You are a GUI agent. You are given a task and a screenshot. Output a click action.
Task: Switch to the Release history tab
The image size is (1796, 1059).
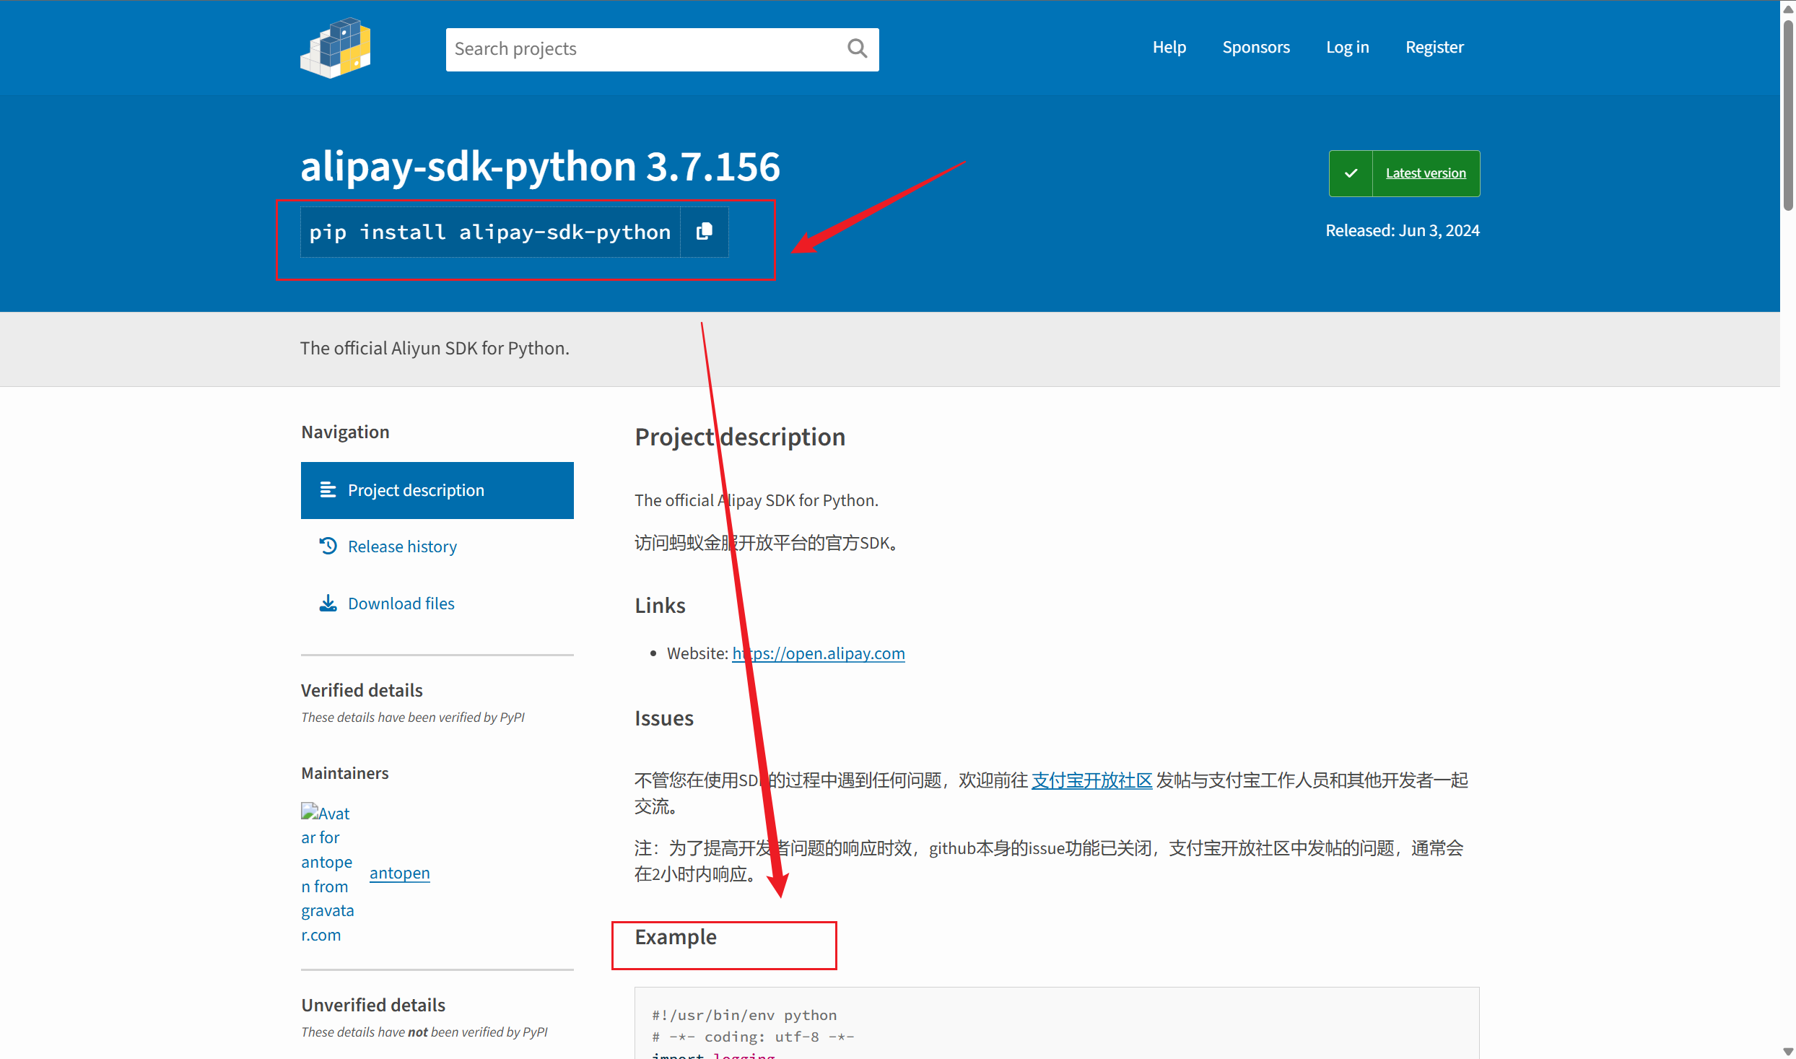tap(402, 546)
